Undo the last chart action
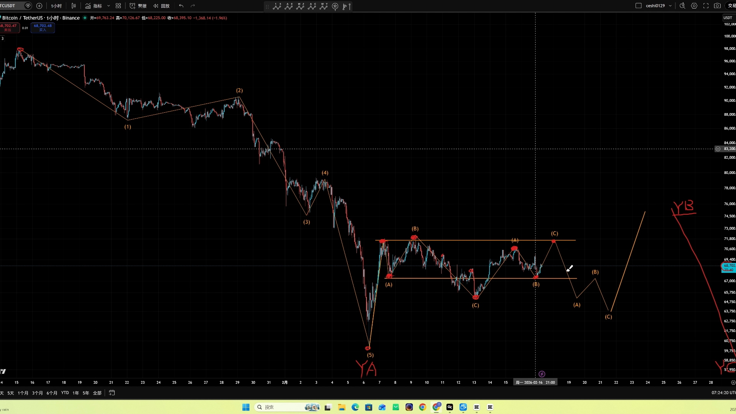The width and height of the screenshot is (736, 414). (181, 6)
